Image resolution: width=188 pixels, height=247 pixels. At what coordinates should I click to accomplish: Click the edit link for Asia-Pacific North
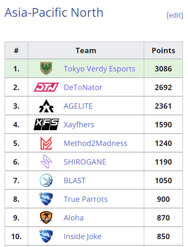coord(175,15)
